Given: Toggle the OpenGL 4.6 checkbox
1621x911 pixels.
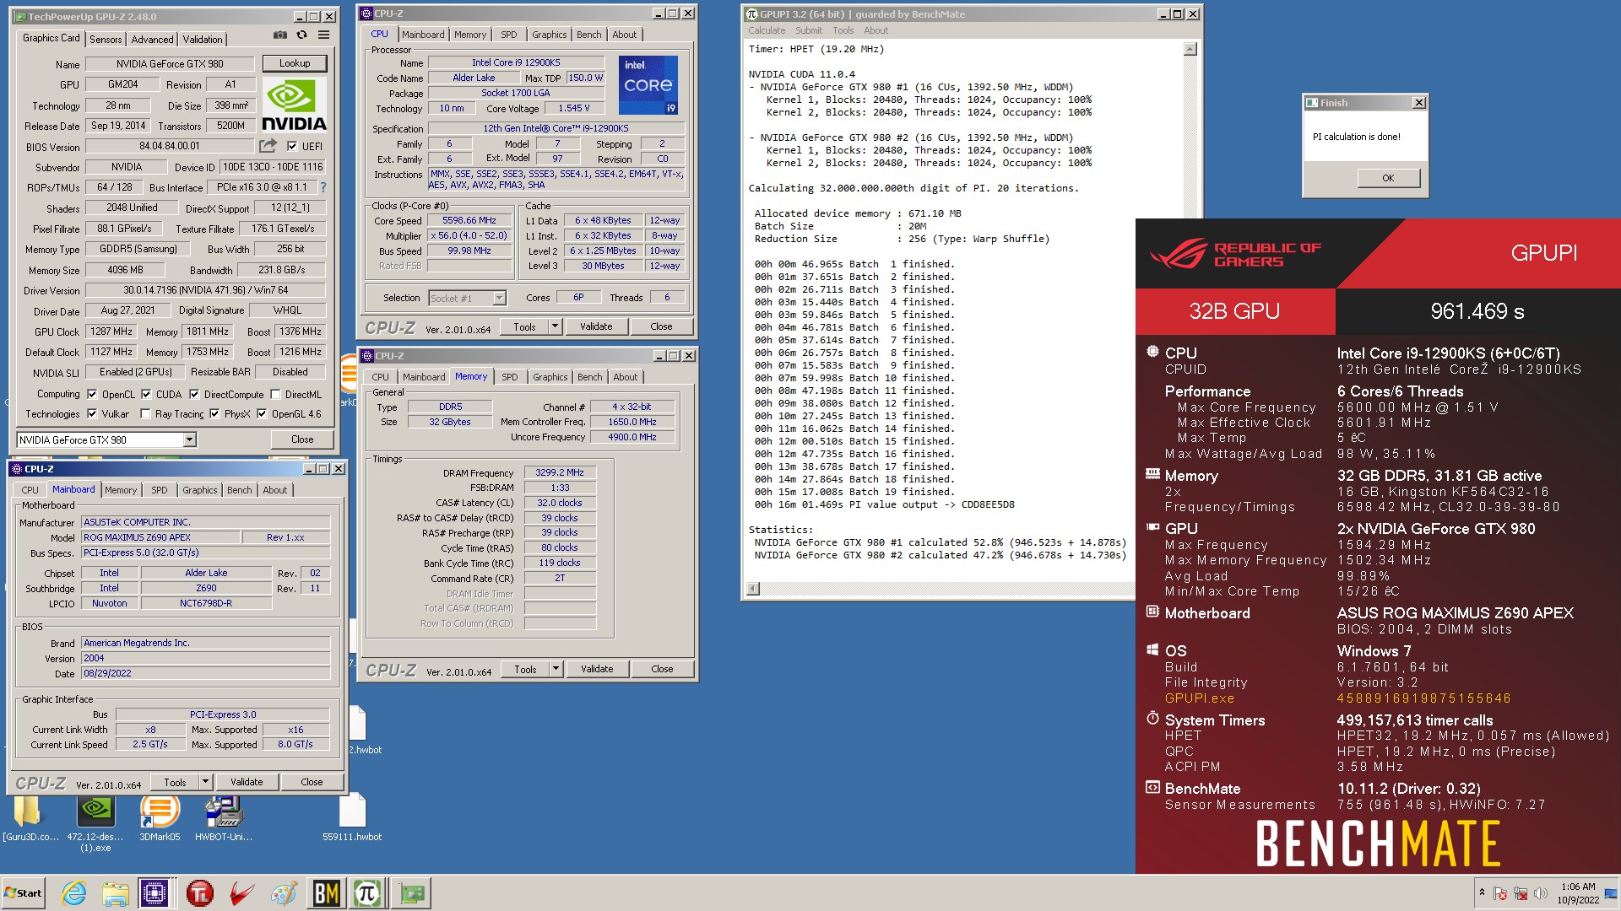Looking at the screenshot, I should pyautogui.click(x=262, y=413).
